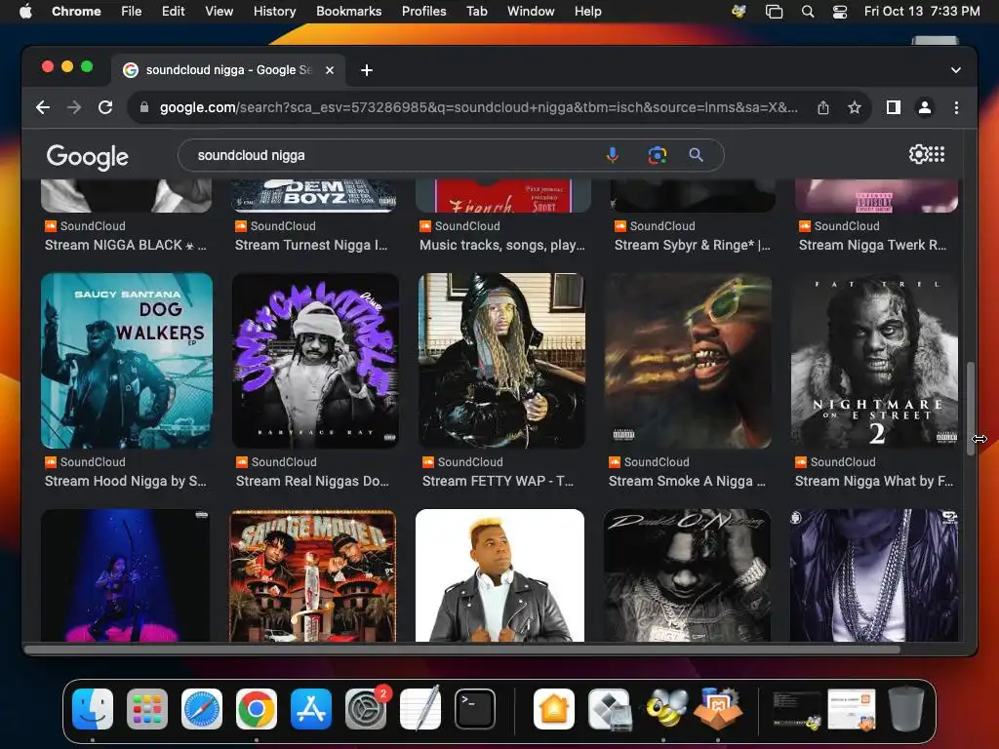Open Google apps grid
Screen dimensions: 999x749
(938, 154)
